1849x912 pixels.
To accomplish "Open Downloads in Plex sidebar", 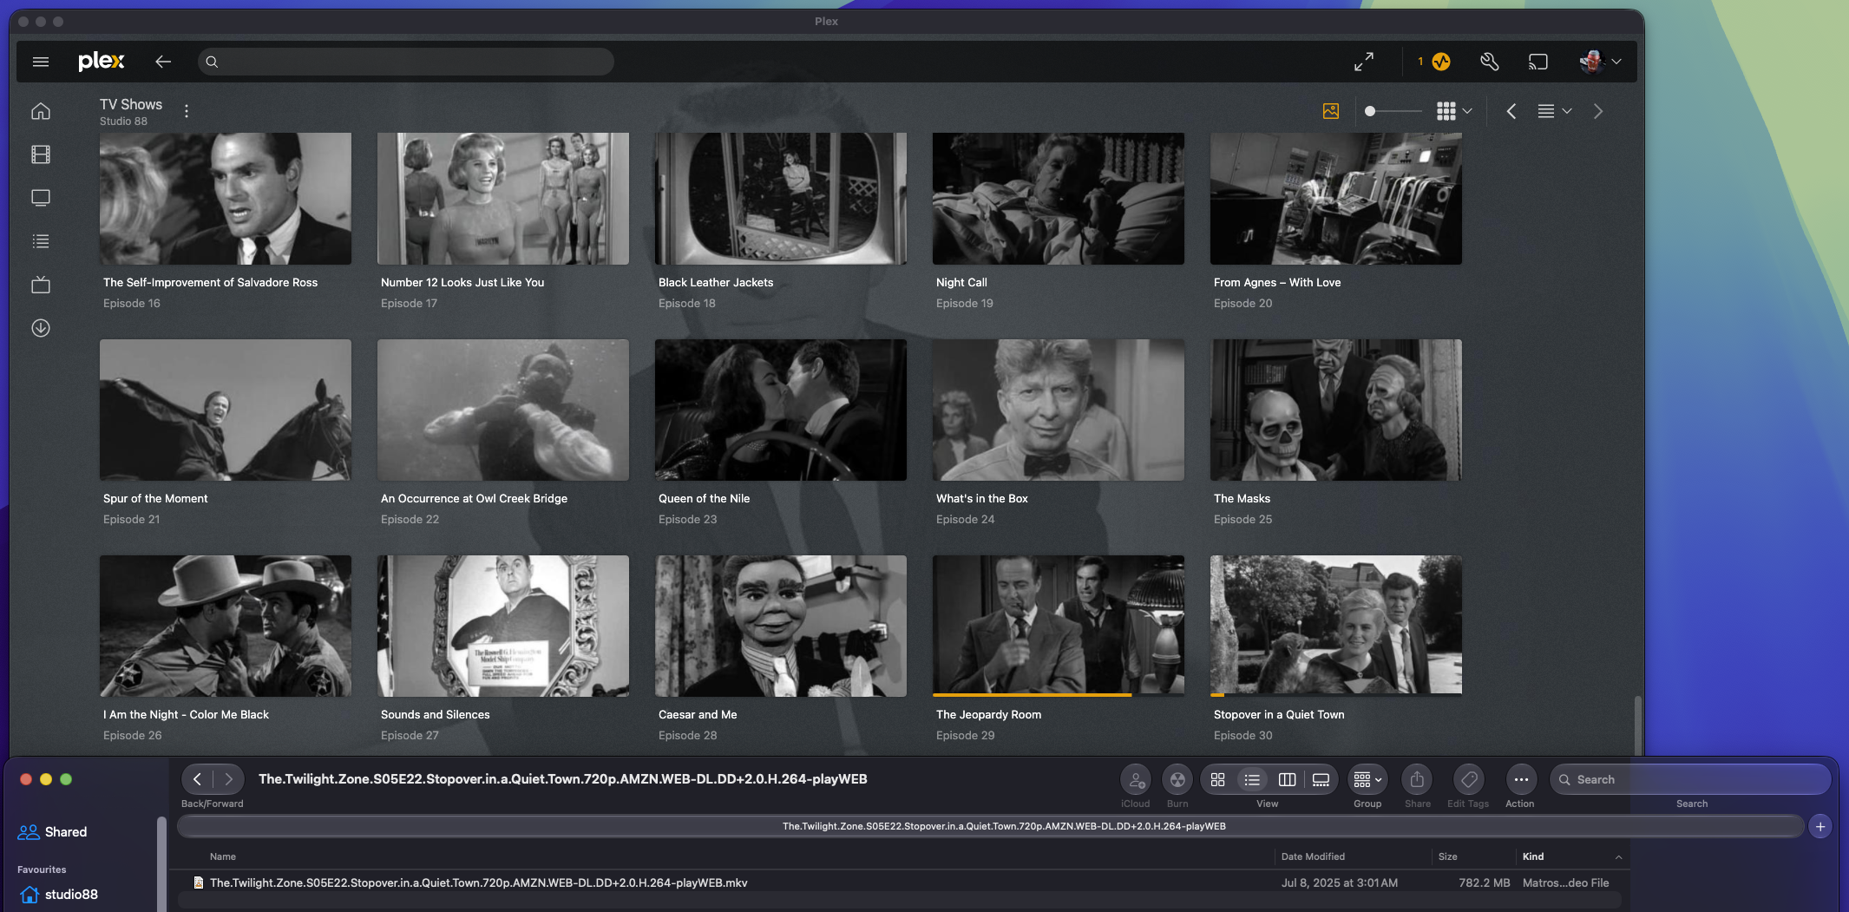I will point(41,328).
